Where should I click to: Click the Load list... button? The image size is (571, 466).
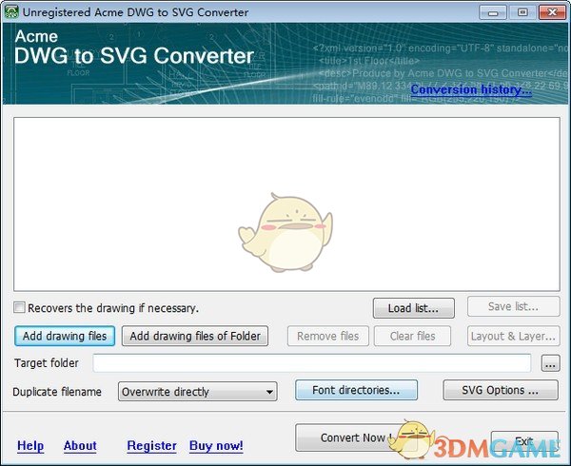[x=414, y=308]
